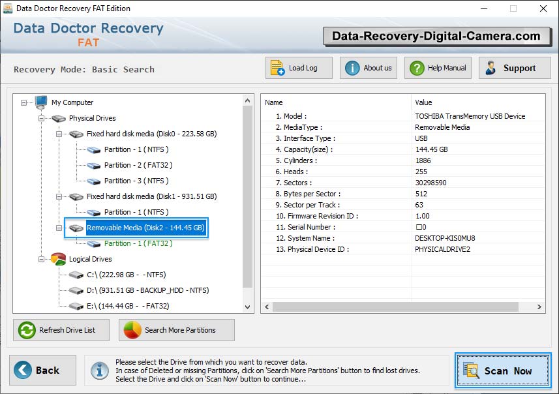Click the 'PHYSICALDRIVE2' value

[x=442, y=249]
